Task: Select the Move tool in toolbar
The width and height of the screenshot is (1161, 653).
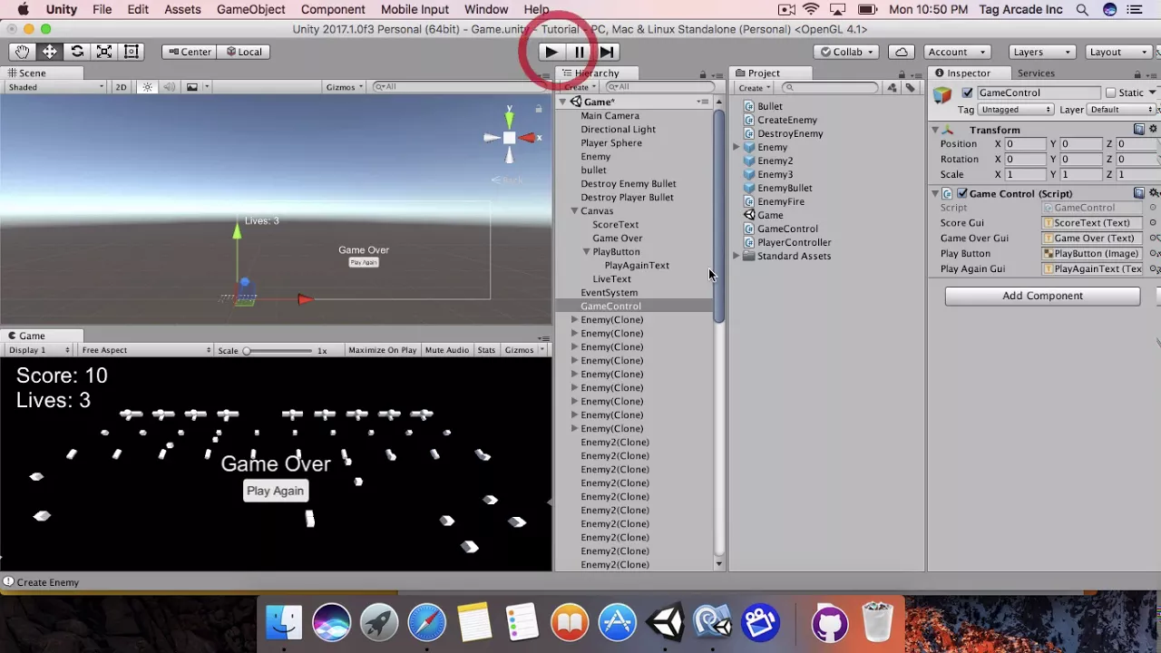Action: pyautogui.click(x=49, y=52)
